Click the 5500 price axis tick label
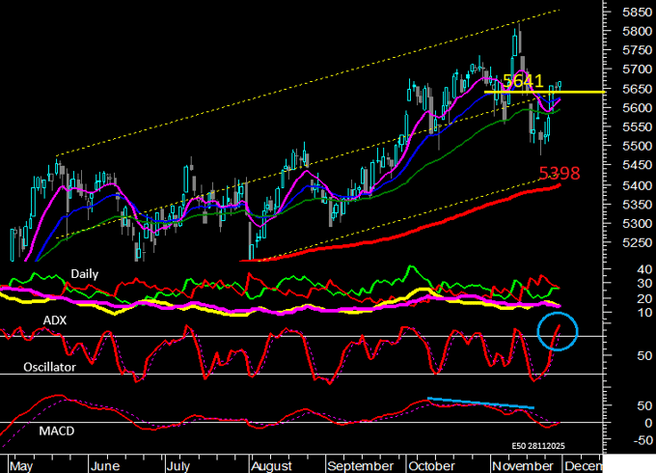656x473 pixels. (634, 147)
